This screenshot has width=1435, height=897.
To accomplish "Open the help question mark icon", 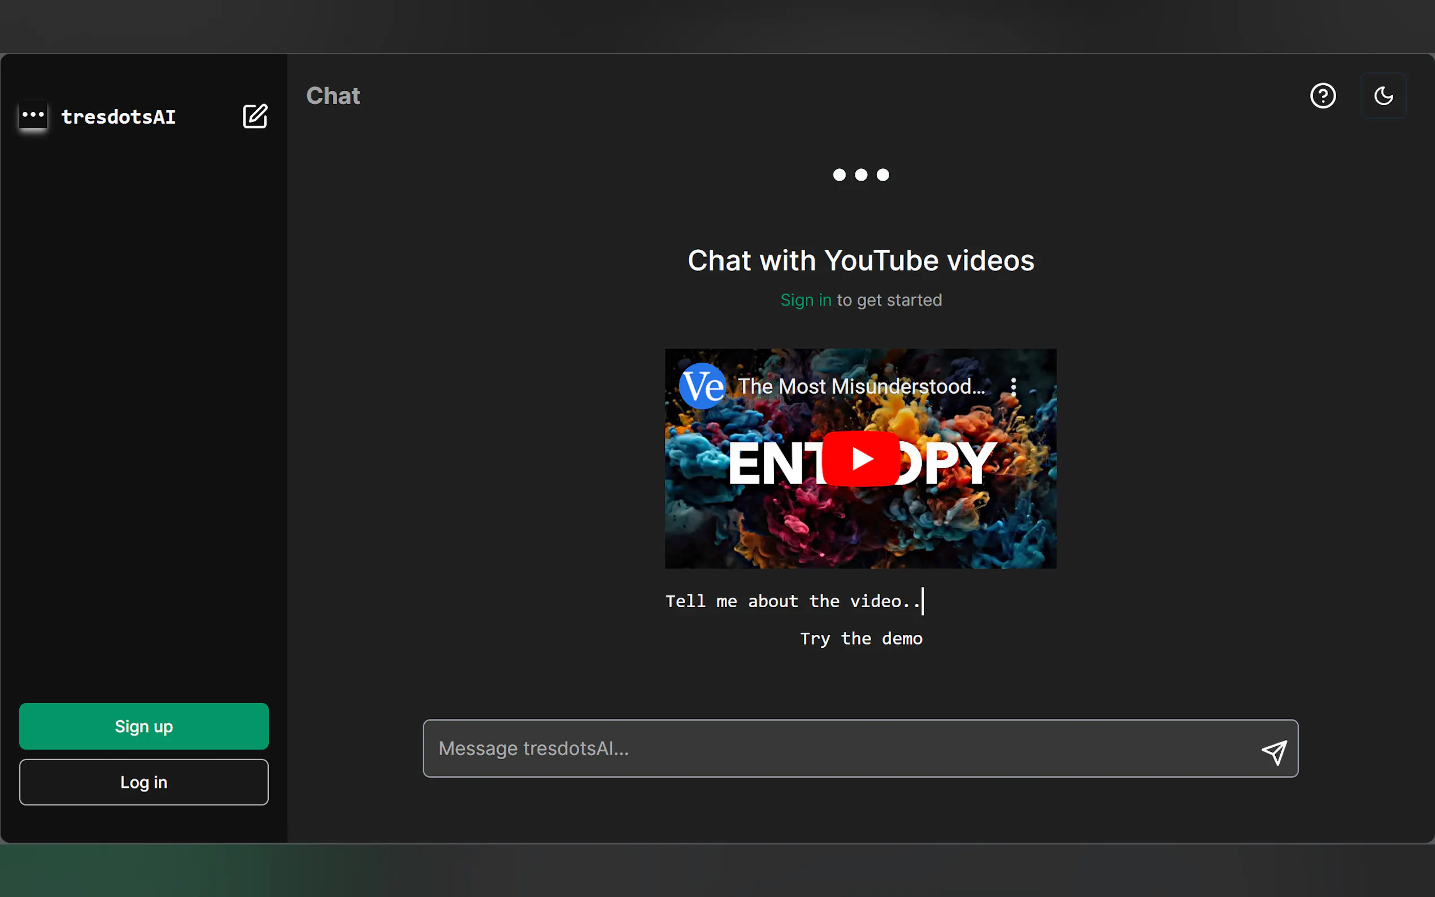I will point(1322,95).
